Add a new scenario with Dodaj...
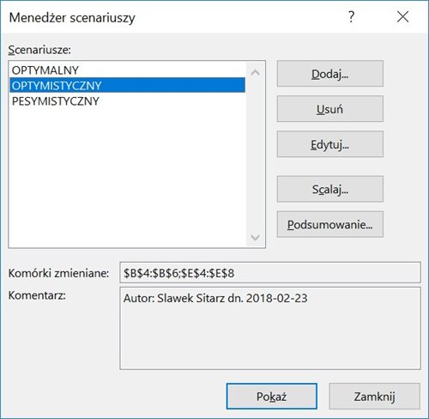This screenshot has width=429, height=419. 330,74
